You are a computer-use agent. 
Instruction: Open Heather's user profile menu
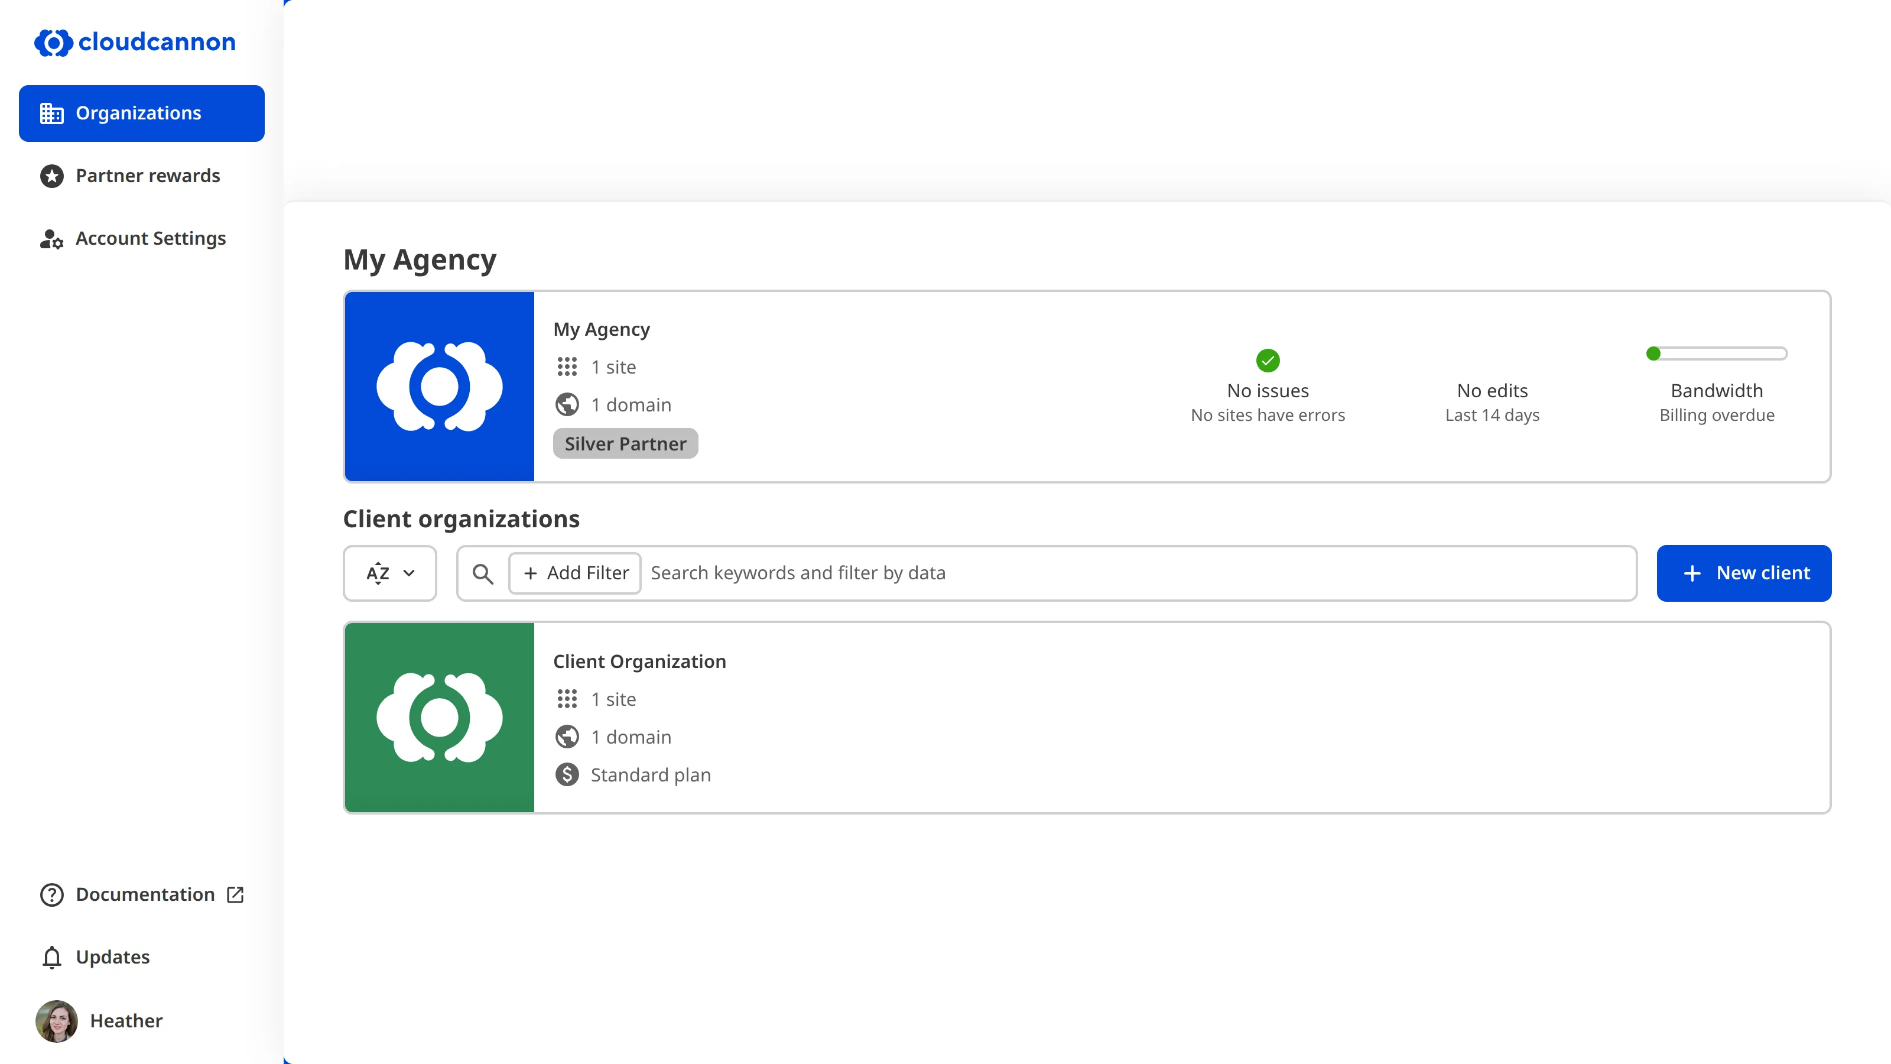tap(142, 1021)
